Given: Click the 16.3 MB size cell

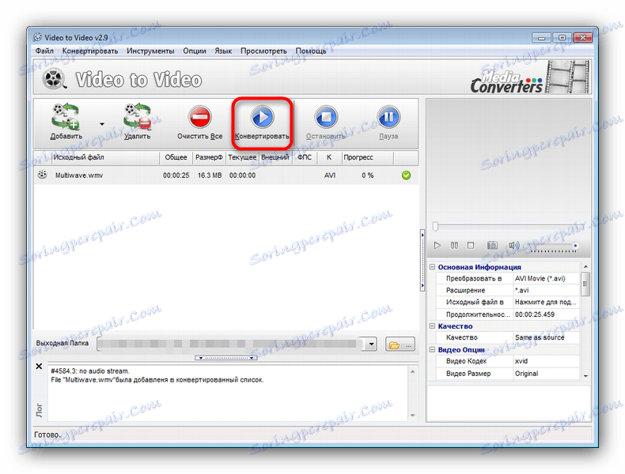Looking at the screenshot, I should tap(210, 175).
